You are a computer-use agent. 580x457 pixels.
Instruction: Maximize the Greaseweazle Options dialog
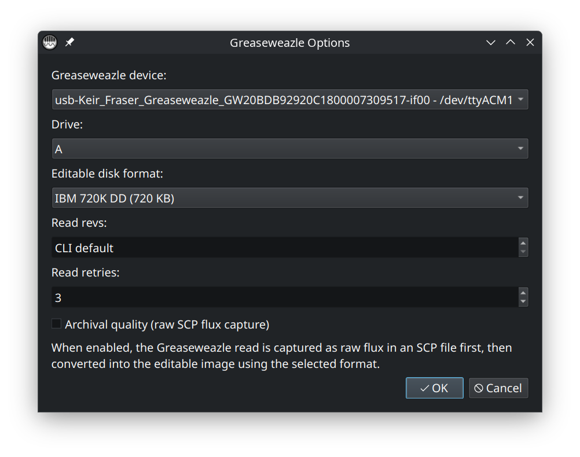tap(511, 43)
